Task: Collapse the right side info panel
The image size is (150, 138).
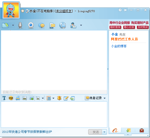Action: point(108,69)
